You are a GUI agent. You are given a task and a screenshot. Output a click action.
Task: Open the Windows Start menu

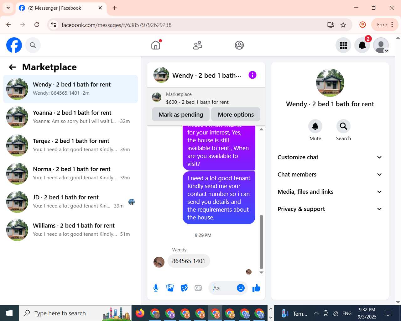click(9, 313)
